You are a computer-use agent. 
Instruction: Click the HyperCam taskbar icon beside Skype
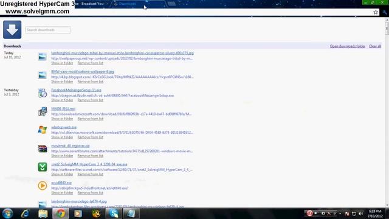pyautogui.click(x=131, y=214)
